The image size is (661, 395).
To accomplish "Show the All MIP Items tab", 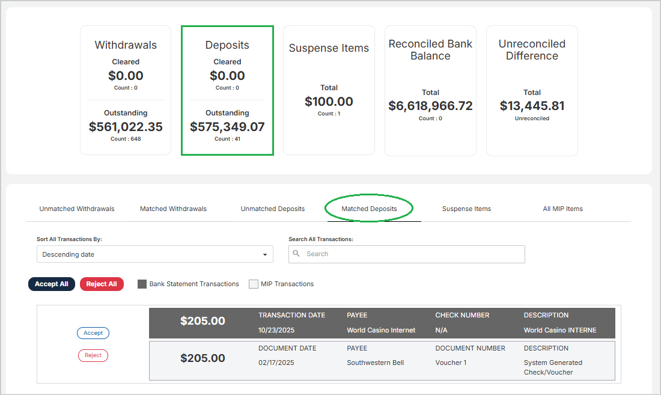I will tap(562, 209).
